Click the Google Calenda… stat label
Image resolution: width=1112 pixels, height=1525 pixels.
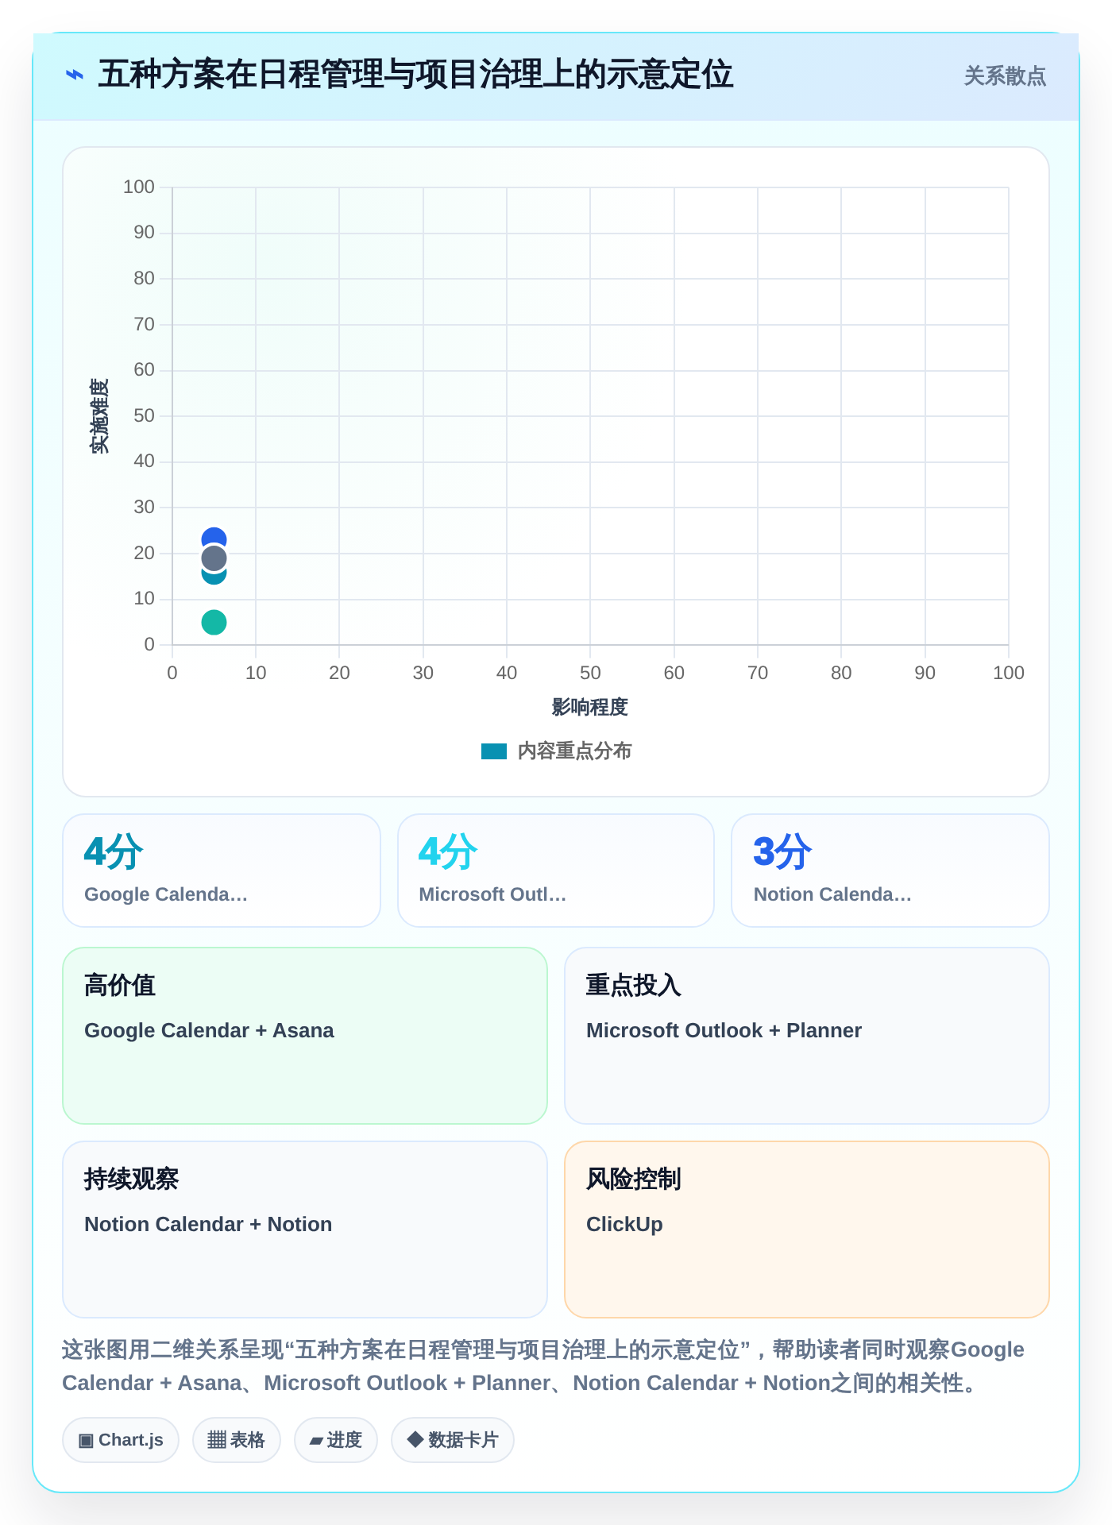(166, 894)
